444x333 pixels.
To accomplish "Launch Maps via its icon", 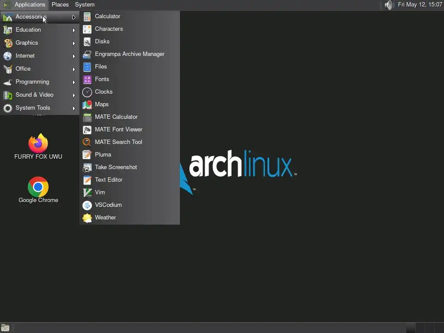I will click(x=87, y=105).
